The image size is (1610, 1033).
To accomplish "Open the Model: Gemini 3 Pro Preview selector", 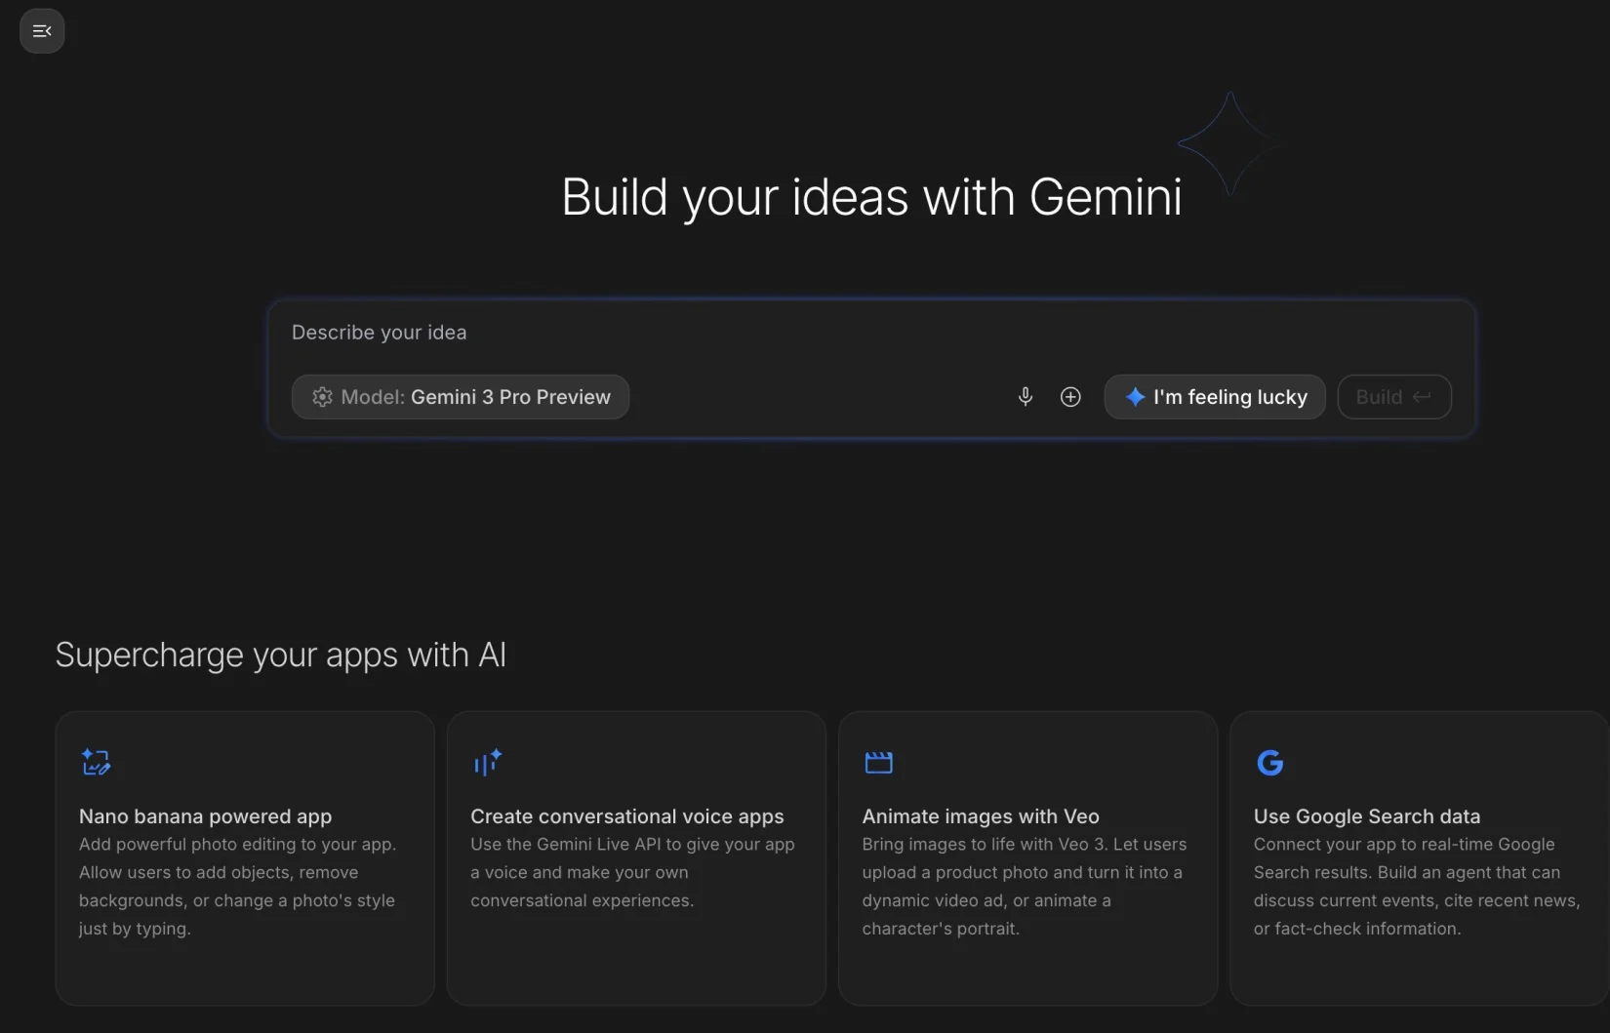I will (461, 397).
